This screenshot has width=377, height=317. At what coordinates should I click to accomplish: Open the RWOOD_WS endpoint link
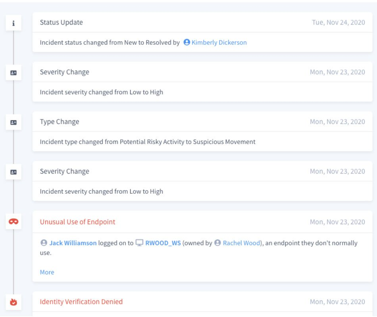(x=163, y=243)
